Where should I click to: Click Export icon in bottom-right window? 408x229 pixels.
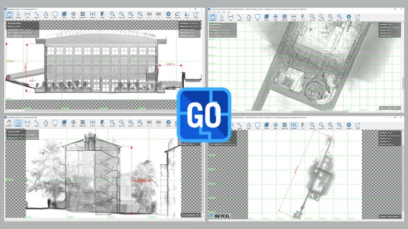pyautogui.click(x=358, y=125)
